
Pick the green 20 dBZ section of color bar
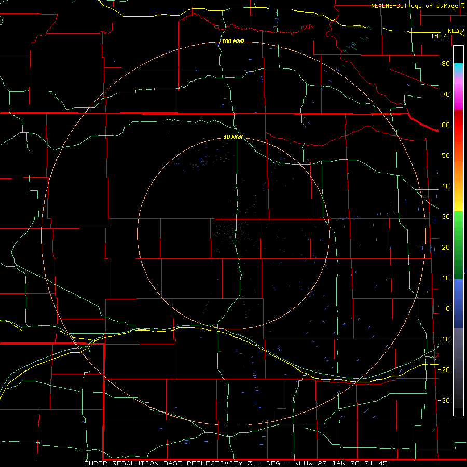[x=458, y=247]
